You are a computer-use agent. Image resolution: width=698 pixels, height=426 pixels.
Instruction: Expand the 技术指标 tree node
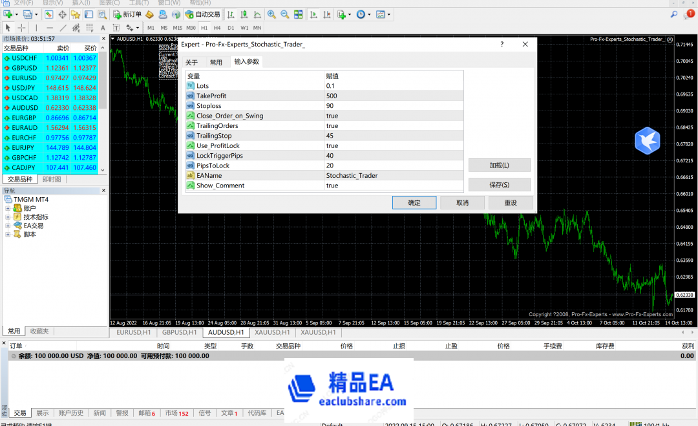[x=8, y=217]
